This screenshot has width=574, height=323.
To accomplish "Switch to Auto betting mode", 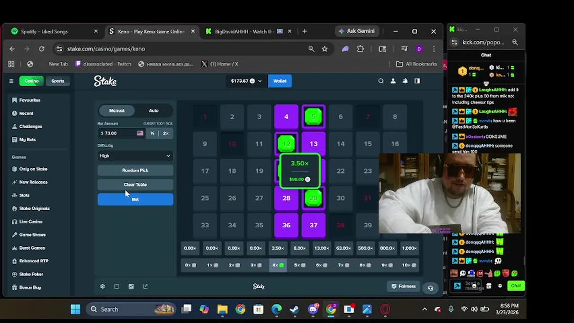I will pos(154,110).
